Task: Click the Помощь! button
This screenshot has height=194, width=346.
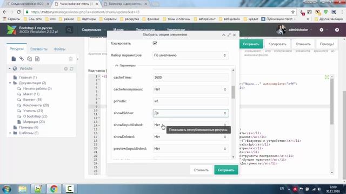Action: point(327,44)
